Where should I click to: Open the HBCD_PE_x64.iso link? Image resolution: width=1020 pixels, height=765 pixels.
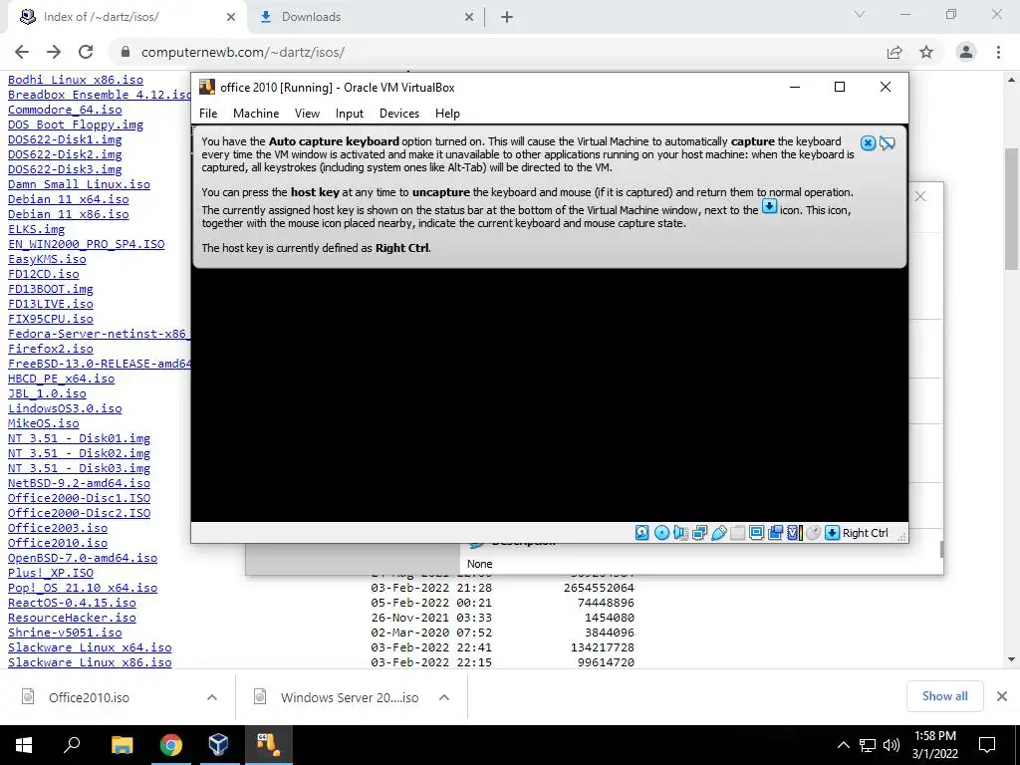61,378
